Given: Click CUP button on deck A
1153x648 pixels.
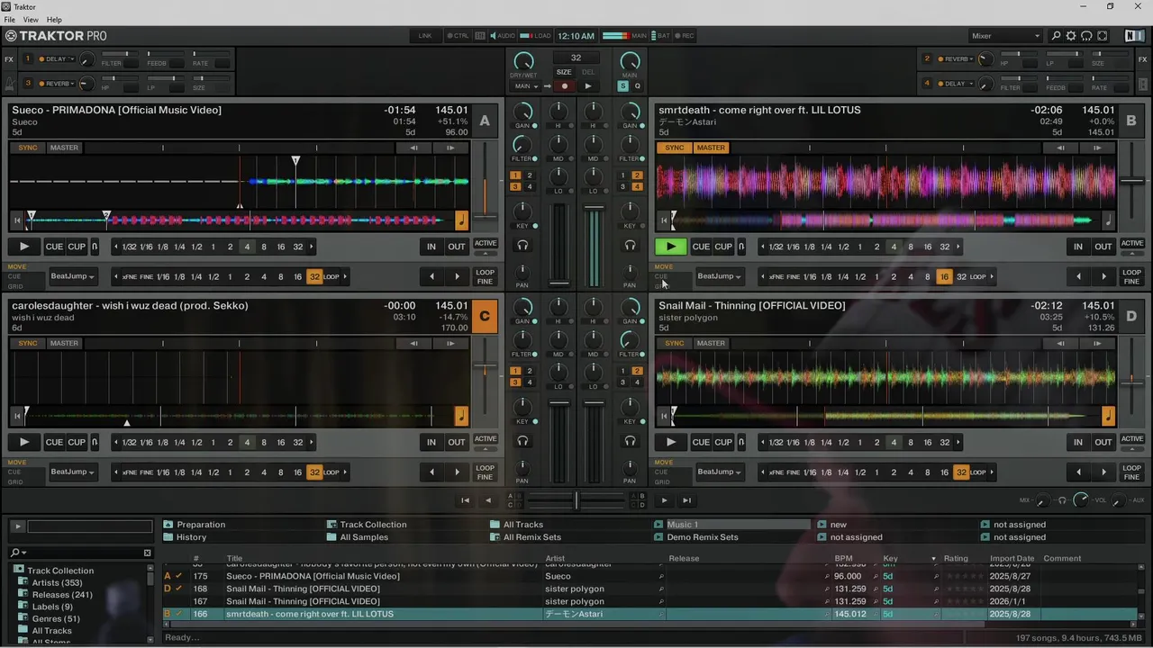Looking at the screenshot, I should click(77, 247).
